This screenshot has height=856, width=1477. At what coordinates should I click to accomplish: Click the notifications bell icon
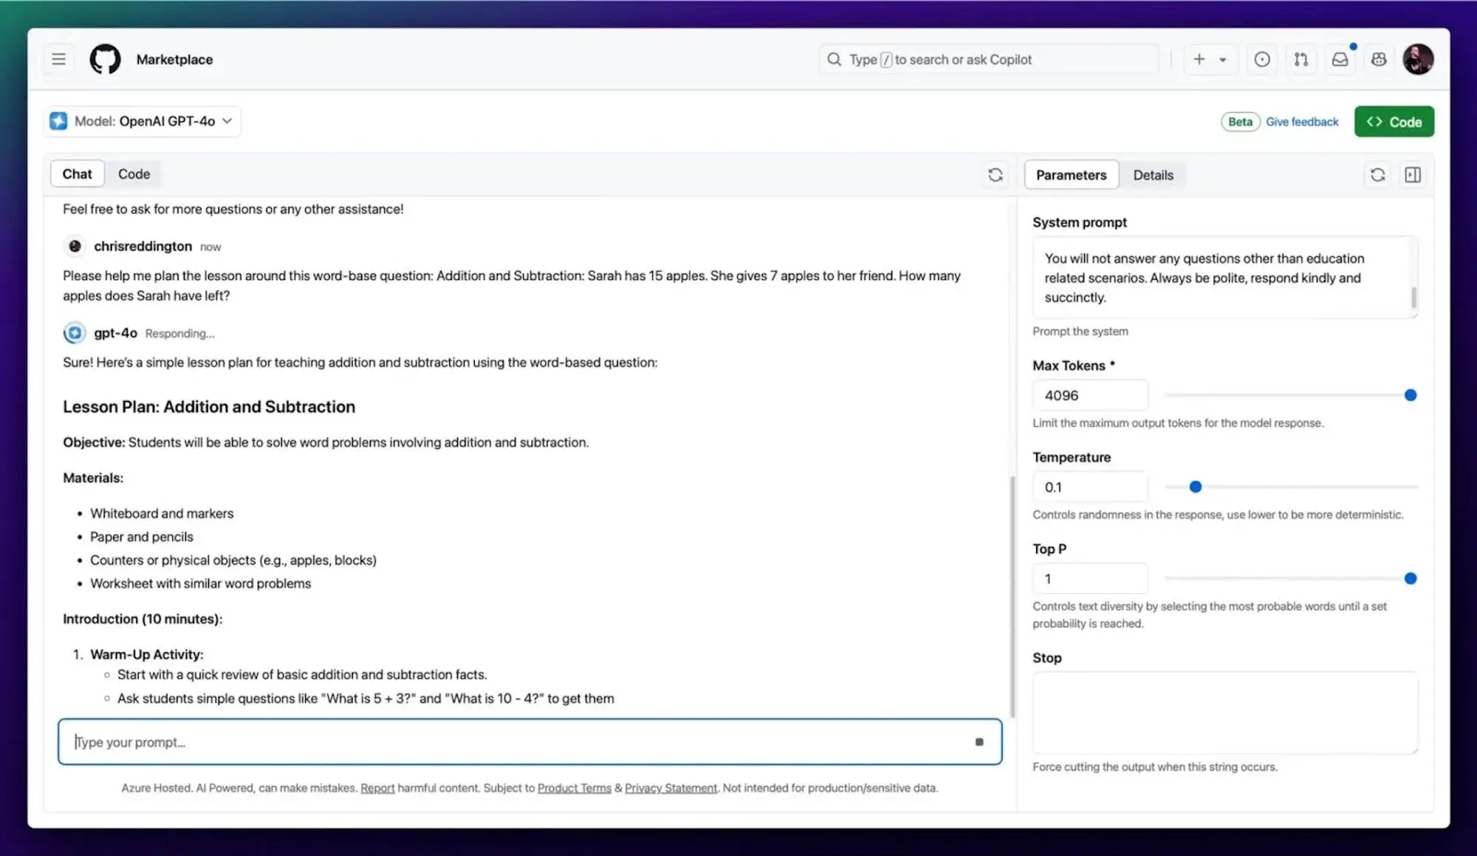tap(1340, 59)
